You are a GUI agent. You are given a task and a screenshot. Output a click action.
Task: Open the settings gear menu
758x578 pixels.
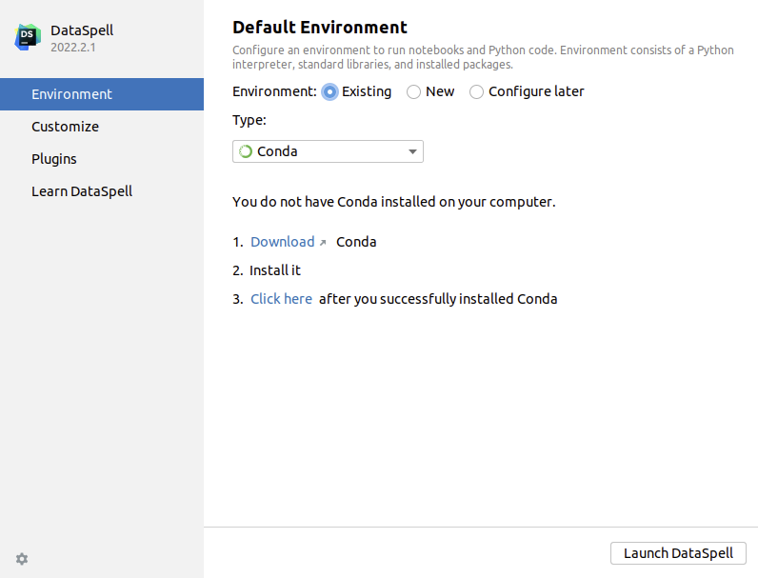pyautogui.click(x=22, y=559)
